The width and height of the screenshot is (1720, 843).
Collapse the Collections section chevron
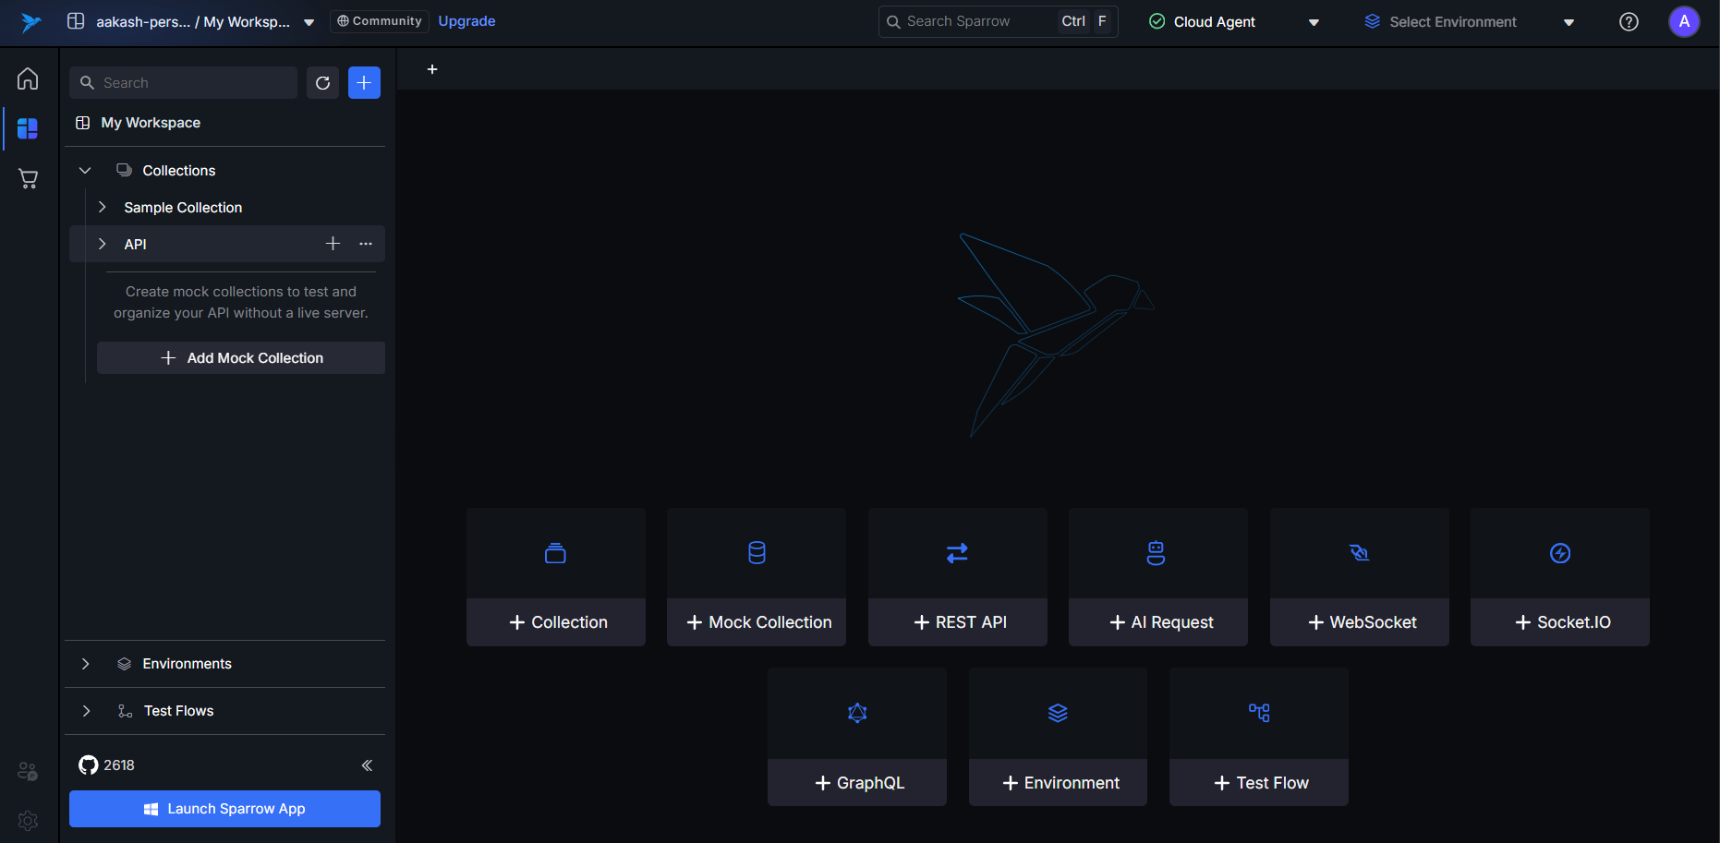pyautogui.click(x=85, y=171)
